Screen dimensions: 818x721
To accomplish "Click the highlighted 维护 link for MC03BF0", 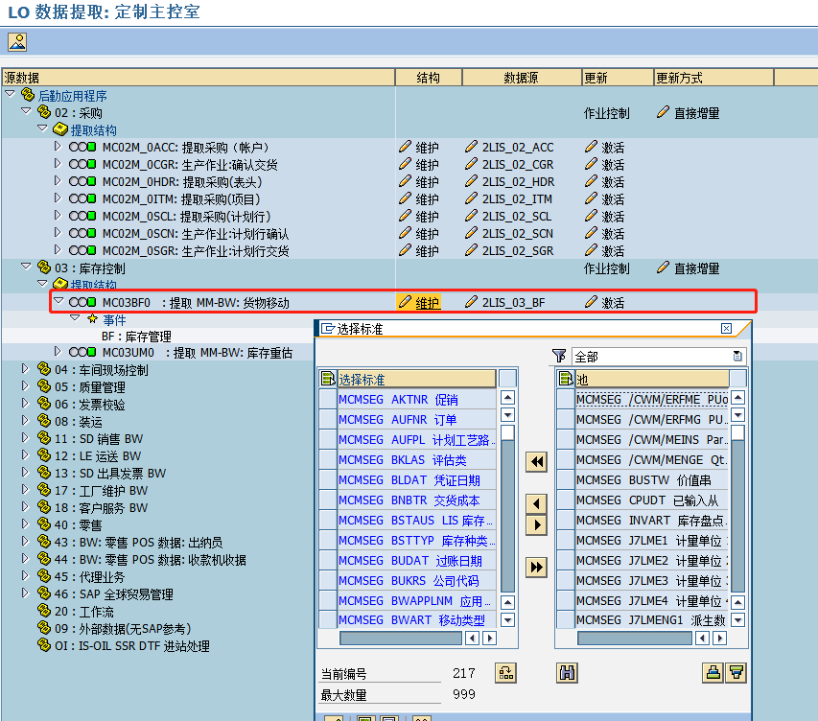I will coord(428,303).
